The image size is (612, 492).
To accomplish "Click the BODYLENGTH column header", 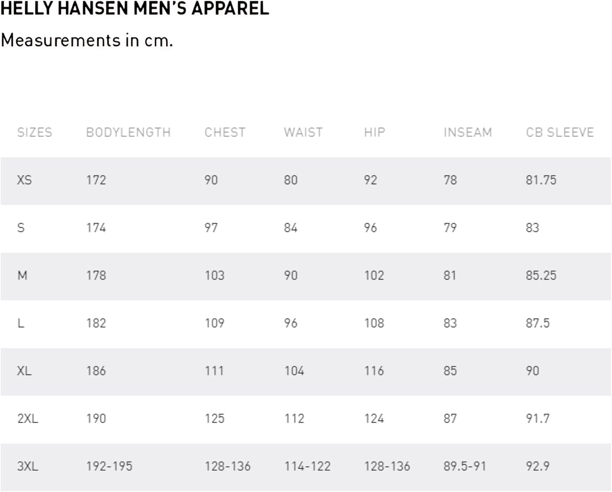I will [128, 132].
